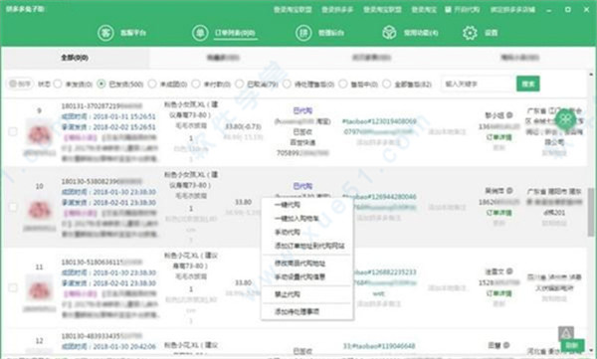
Task: Click the order number 180131-370287219 in row 9
Action: 101,105
